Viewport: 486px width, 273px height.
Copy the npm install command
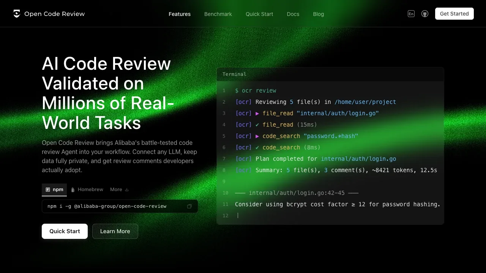tap(189, 206)
